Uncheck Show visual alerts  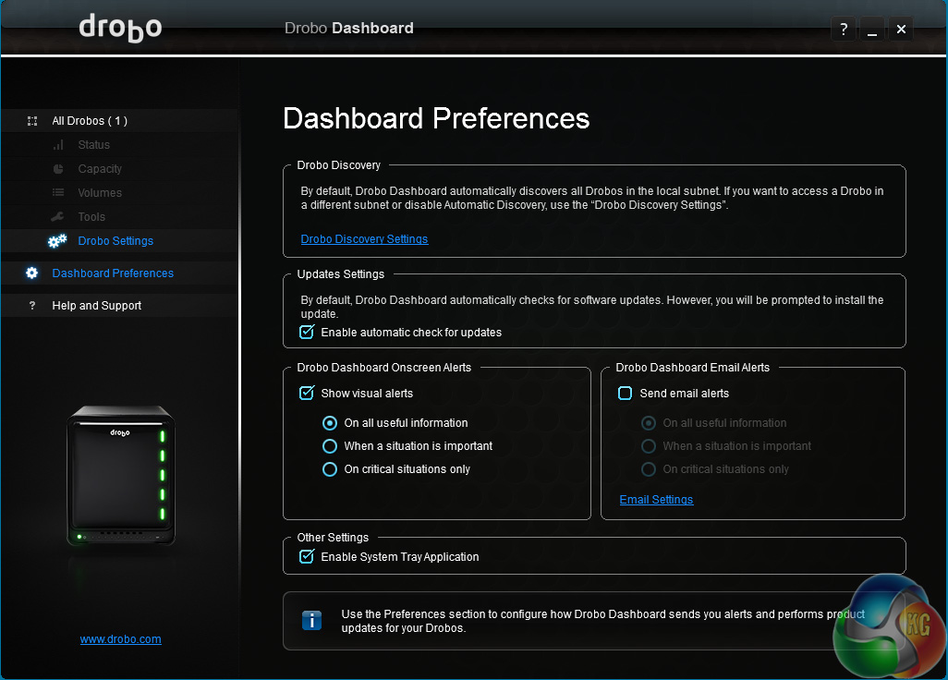click(x=308, y=393)
